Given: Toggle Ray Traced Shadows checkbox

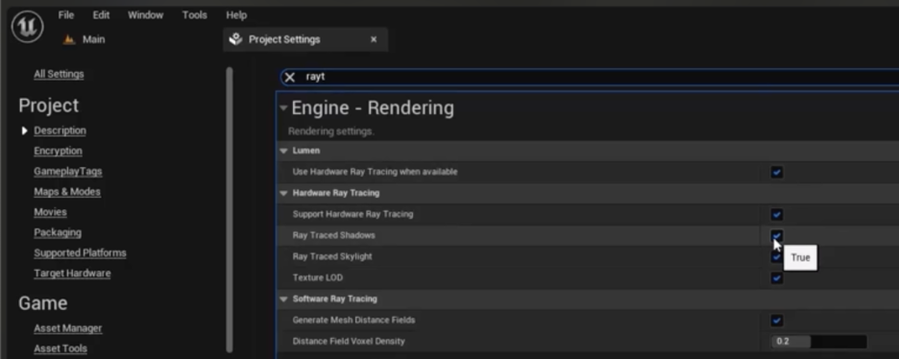Looking at the screenshot, I should pyautogui.click(x=776, y=235).
